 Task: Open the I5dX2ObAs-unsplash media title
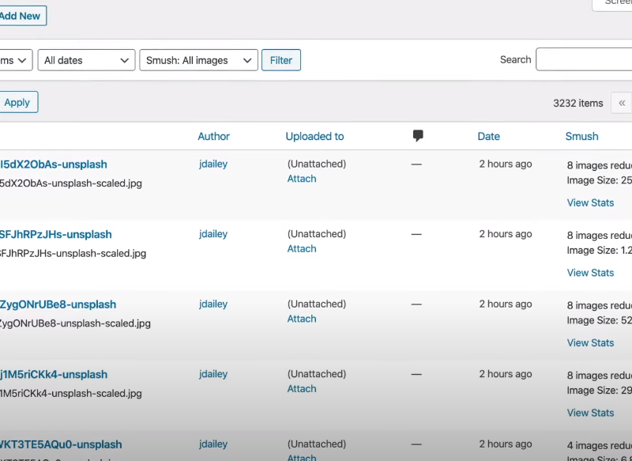53,164
